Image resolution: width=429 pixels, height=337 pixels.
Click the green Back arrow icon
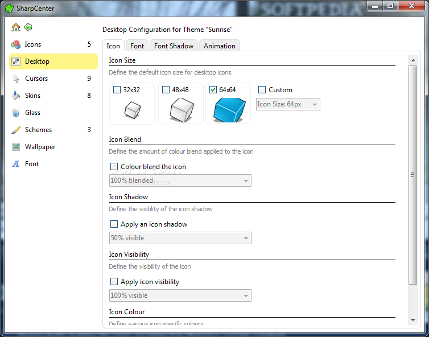pos(28,27)
